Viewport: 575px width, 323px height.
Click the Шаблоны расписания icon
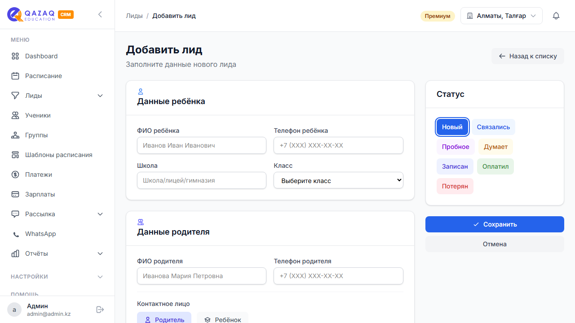(x=15, y=155)
